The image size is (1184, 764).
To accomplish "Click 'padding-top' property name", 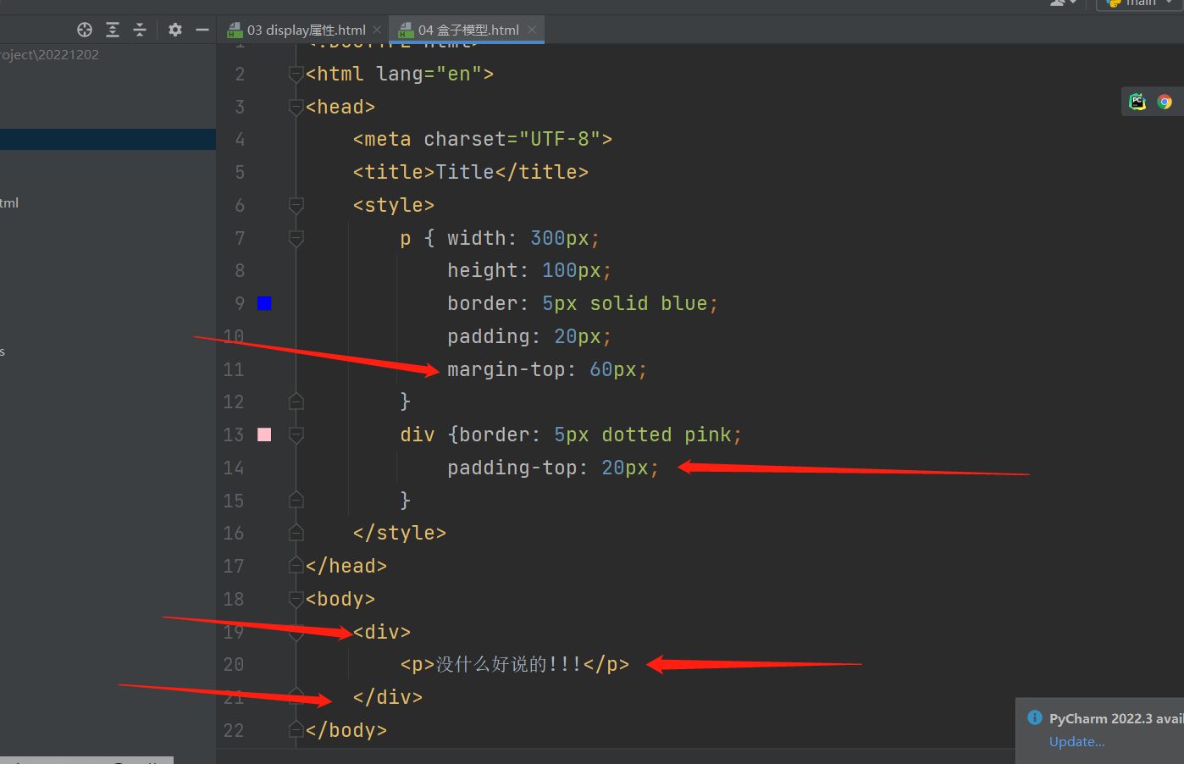I will pyautogui.click(x=512, y=468).
